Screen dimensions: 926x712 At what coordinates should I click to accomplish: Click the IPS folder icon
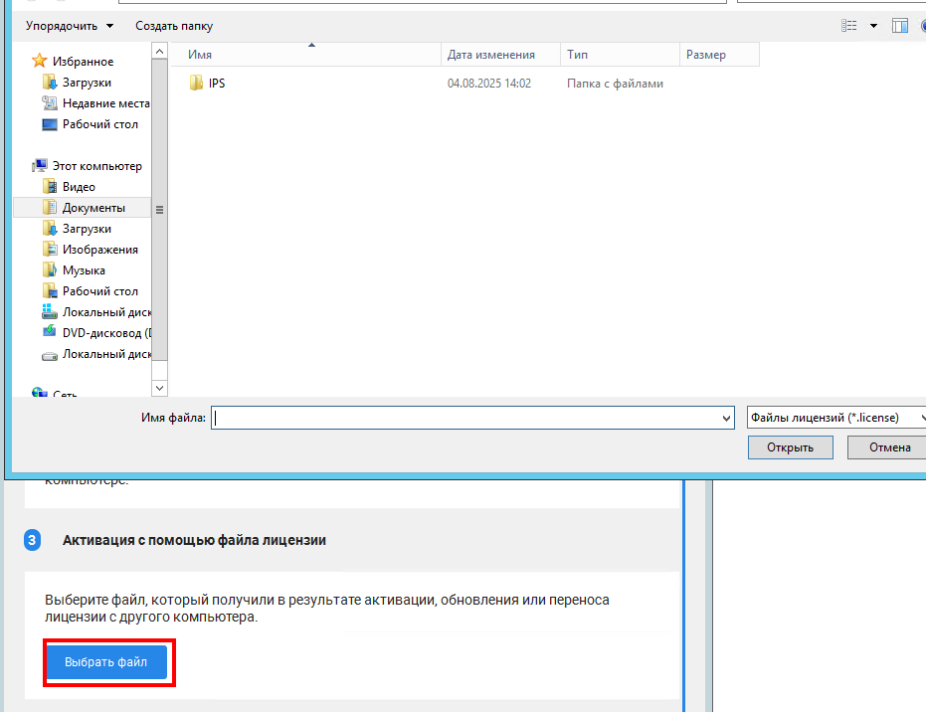click(196, 84)
